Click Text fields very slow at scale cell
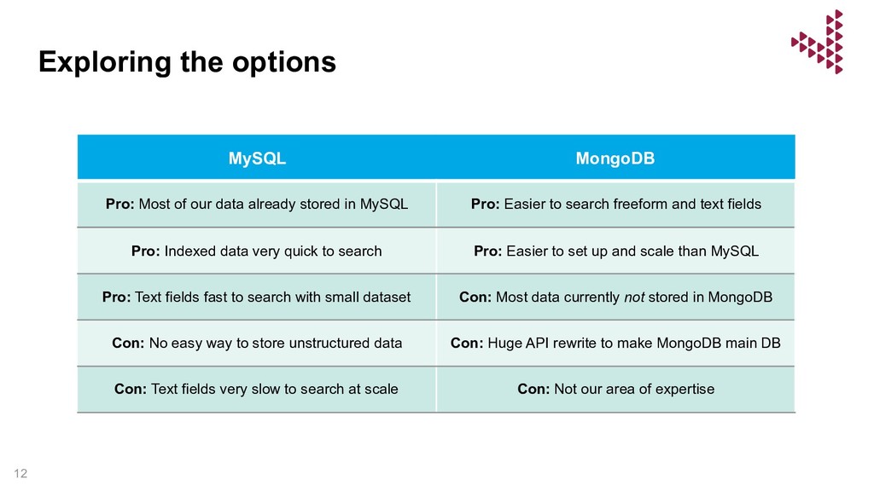 click(x=257, y=389)
